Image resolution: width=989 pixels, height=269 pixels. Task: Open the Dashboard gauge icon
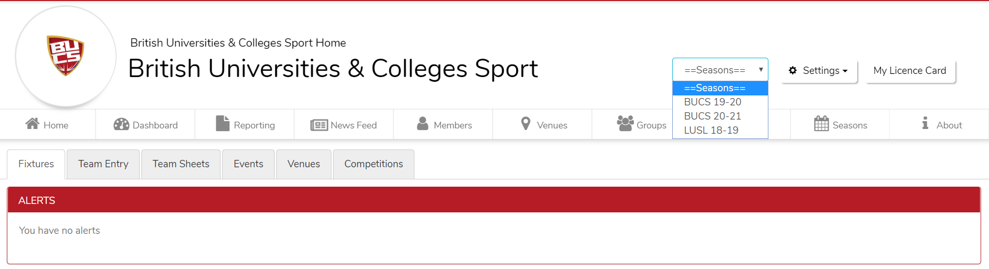click(121, 124)
